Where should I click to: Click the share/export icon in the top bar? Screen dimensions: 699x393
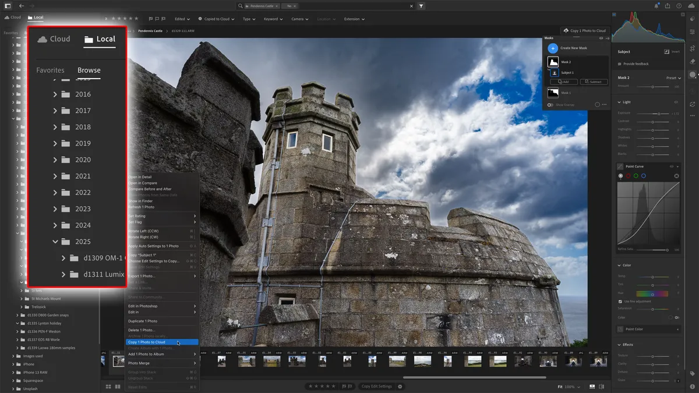(668, 6)
